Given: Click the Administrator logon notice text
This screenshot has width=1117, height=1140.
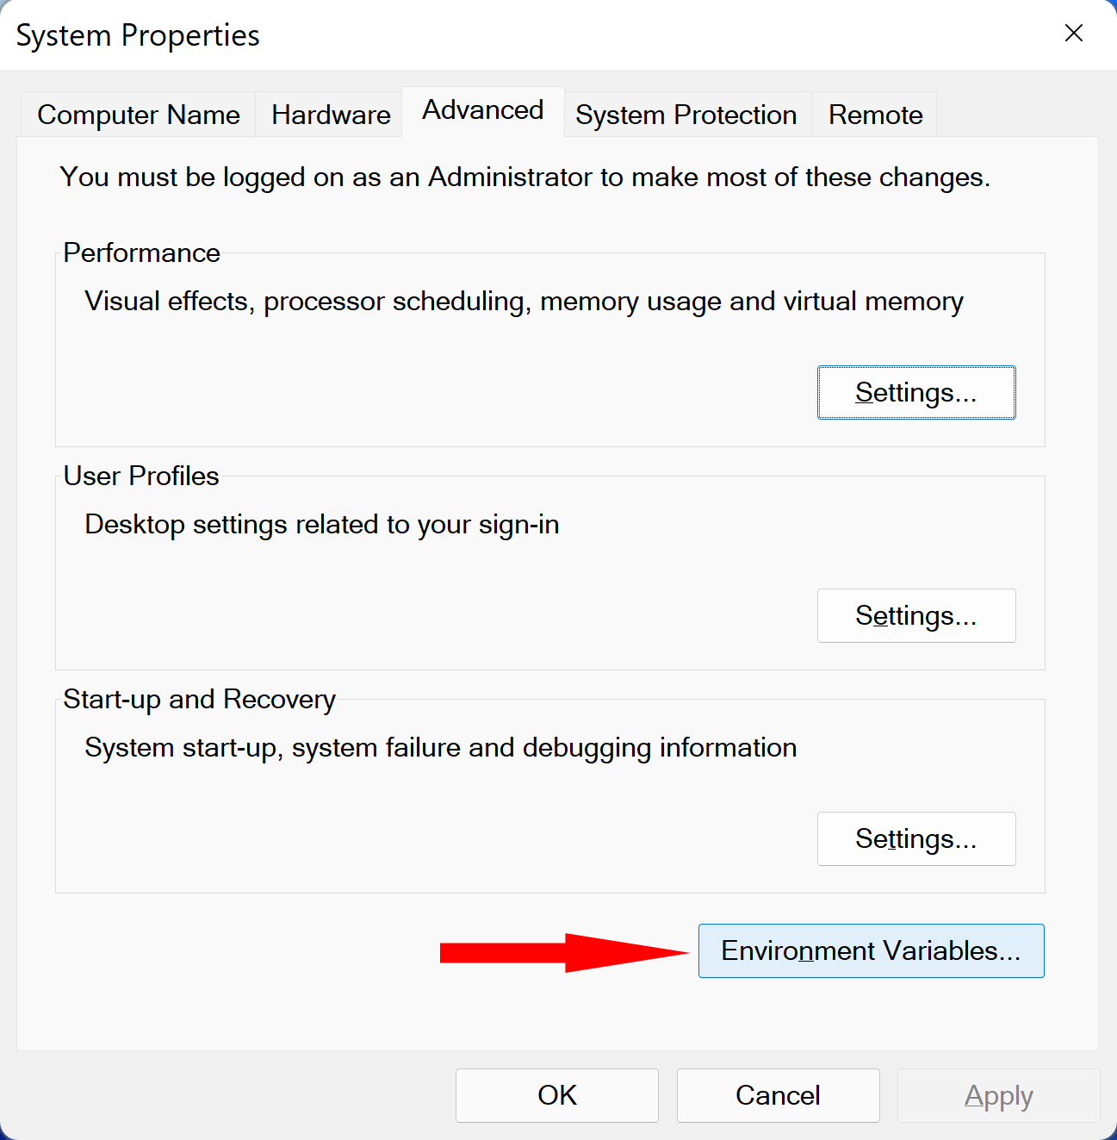Looking at the screenshot, I should click(524, 178).
